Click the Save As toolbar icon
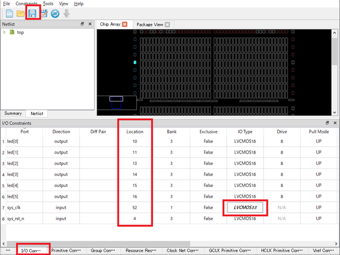The image size is (340, 255). pyautogui.click(x=44, y=14)
